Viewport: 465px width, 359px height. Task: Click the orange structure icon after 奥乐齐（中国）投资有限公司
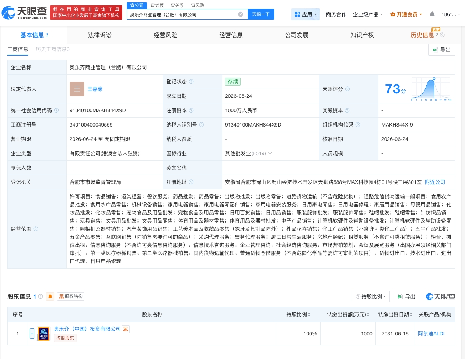point(126,329)
